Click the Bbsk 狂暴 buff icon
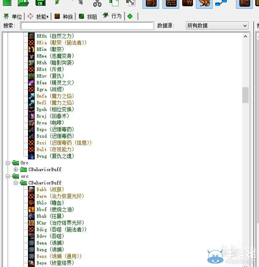Viewport: 259px width, 267px height. 31,216
